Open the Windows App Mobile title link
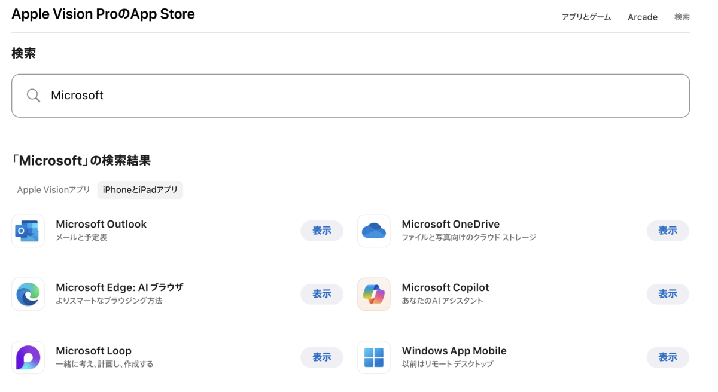The height and width of the screenshot is (392, 718). pos(454,351)
